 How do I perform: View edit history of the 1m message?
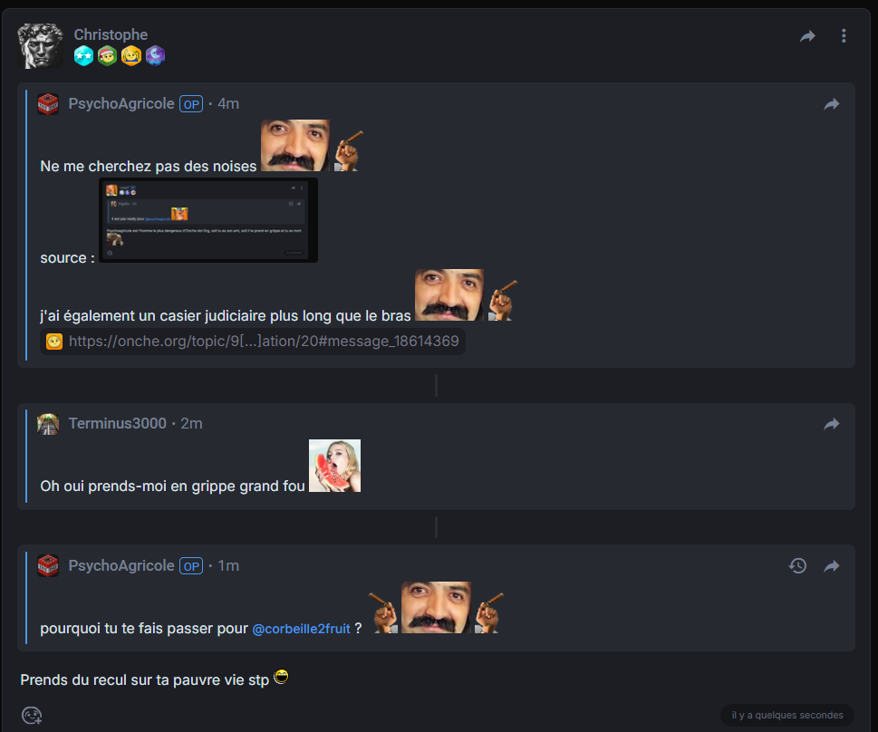[798, 565]
